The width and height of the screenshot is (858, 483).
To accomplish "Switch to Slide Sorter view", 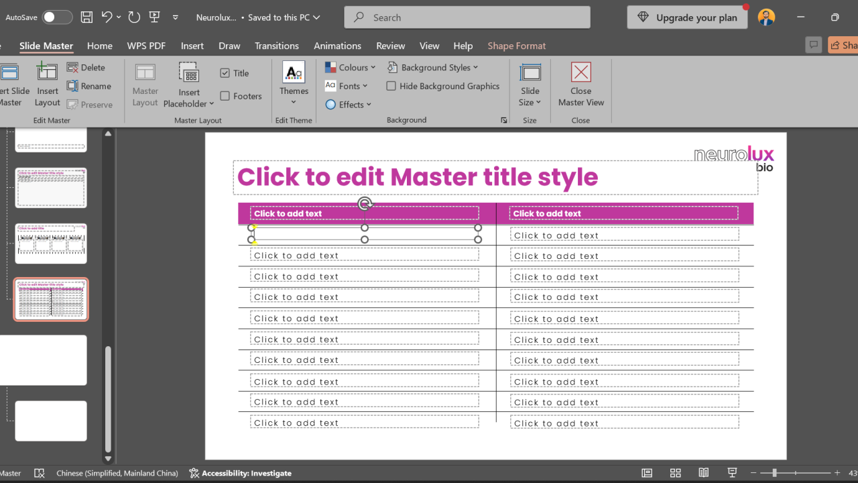I will [x=676, y=473].
